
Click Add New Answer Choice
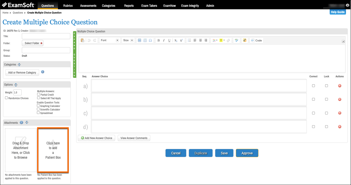pos(96,138)
